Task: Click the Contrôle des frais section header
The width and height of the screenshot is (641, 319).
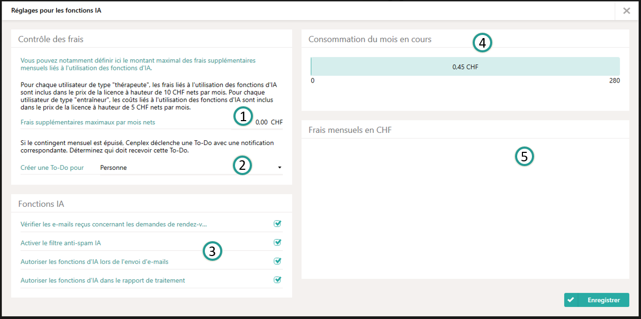Action: pos(51,39)
